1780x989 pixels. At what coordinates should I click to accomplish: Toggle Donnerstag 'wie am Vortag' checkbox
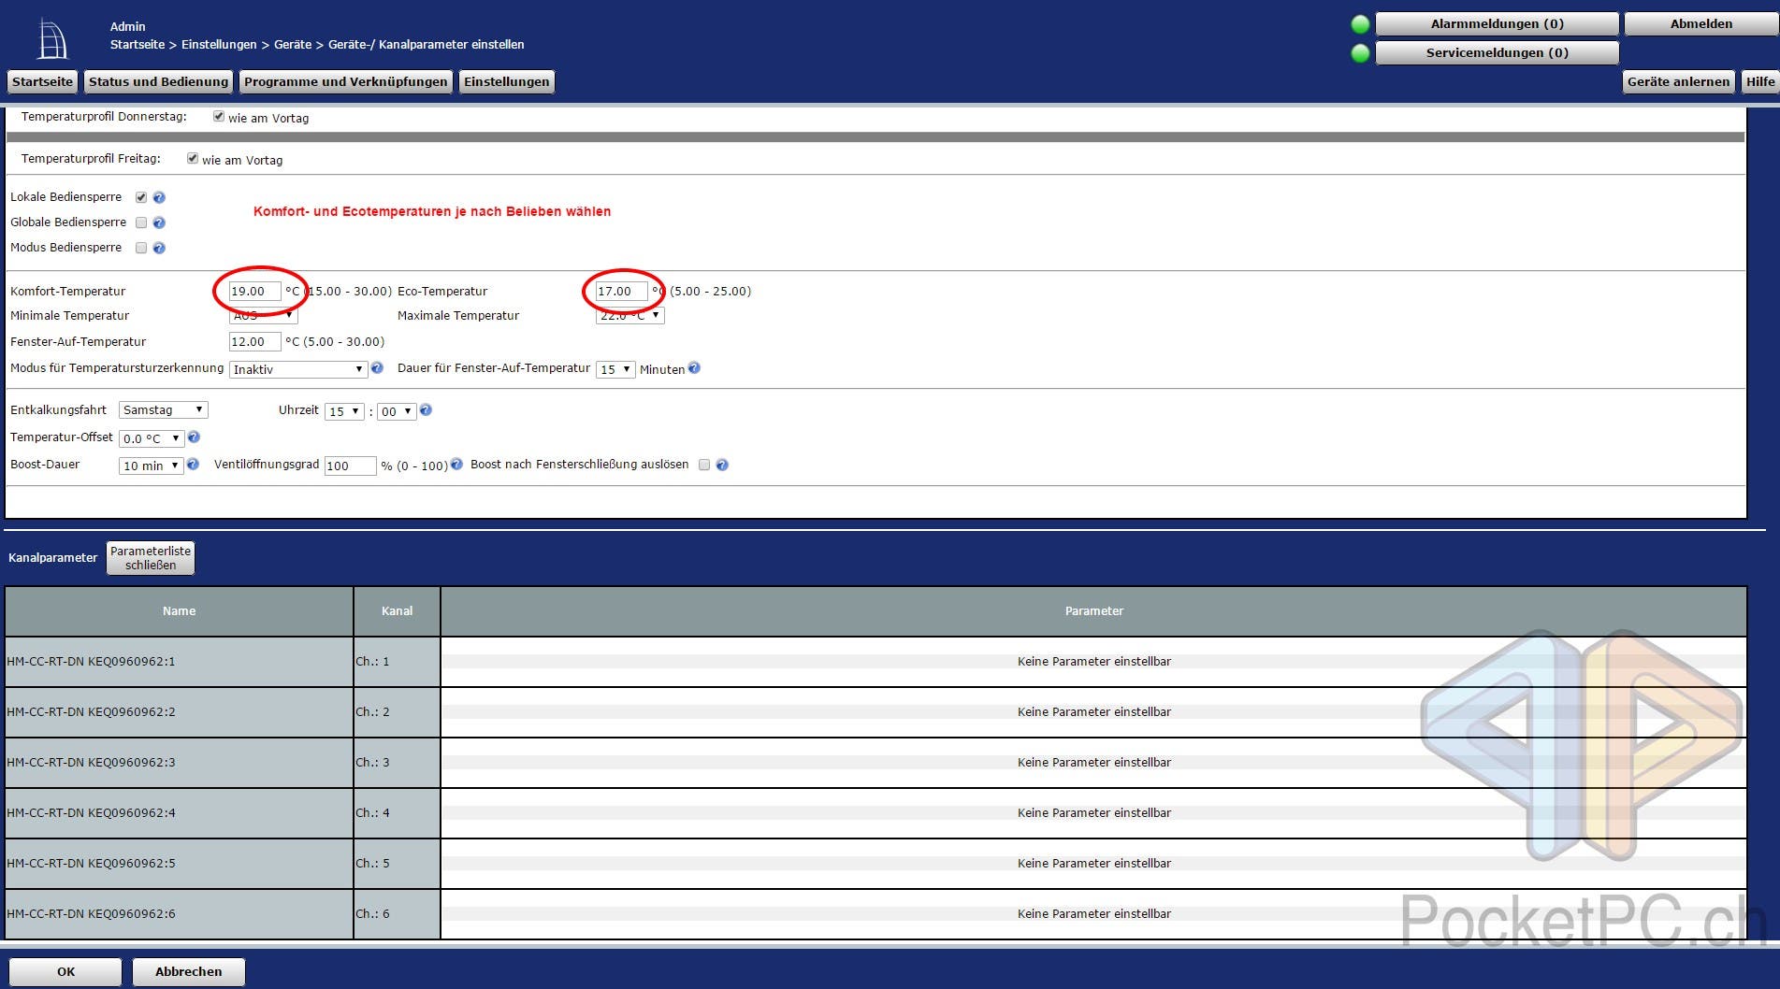pos(219,117)
